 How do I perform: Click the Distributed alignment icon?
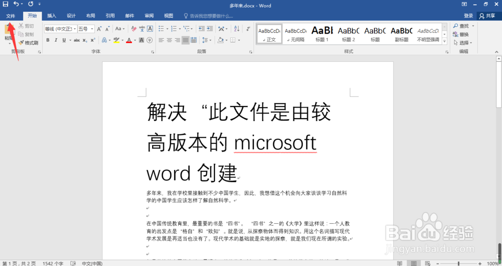(x=194, y=40)
